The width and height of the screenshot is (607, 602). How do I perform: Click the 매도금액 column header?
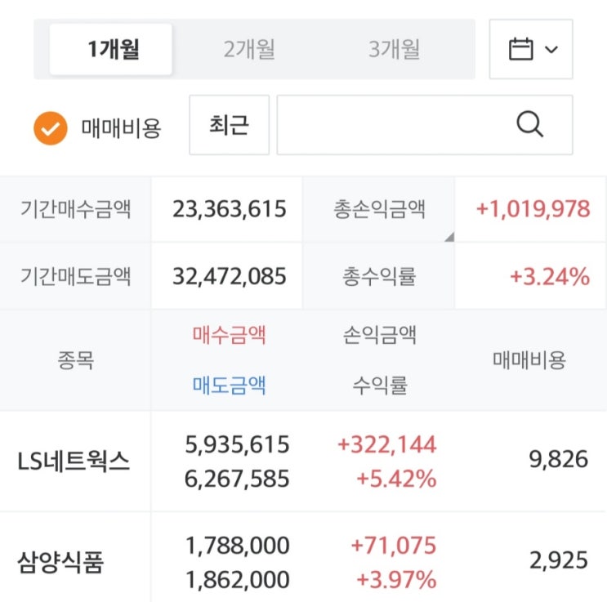click(230, 385)
